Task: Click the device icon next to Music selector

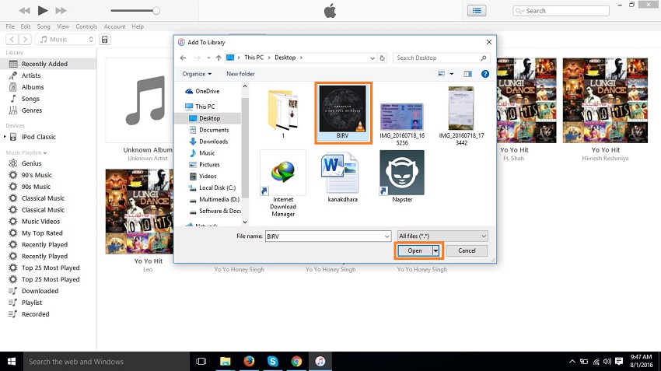Action: click(105, 39)
